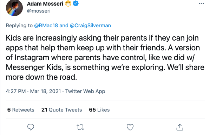The height and width of the screenshot is (135, 210).
Task: Share the tweet via the upload arrow icon
Action: pyautogui.click(x=180, y=127)
